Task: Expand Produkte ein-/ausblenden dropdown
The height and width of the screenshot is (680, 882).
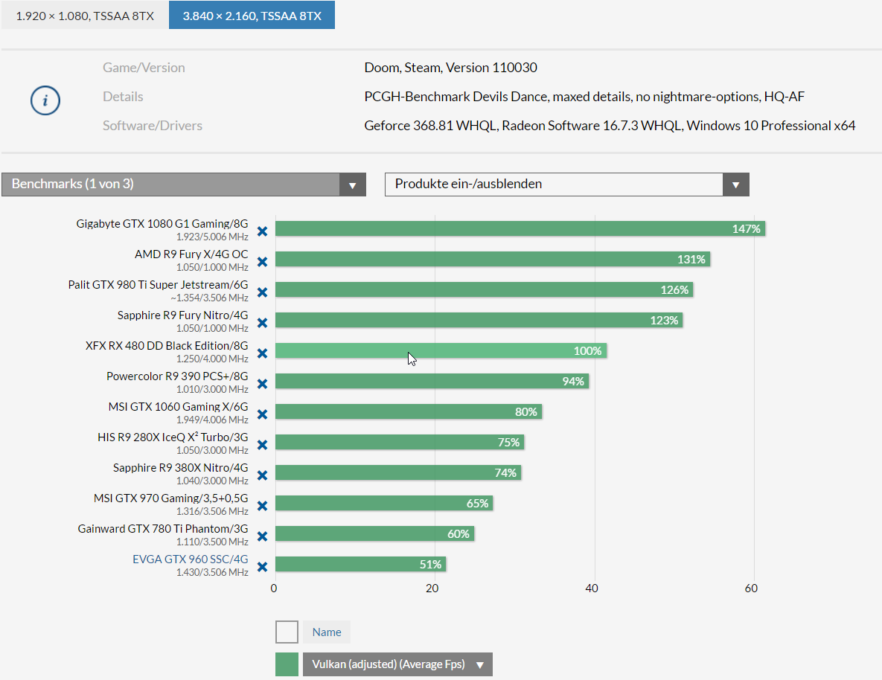Action: [567, 185]
